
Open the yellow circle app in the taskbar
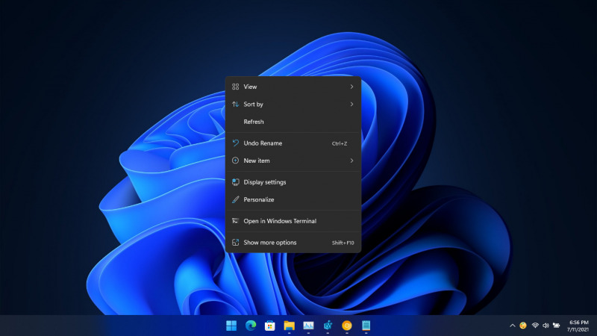(347, 326)
